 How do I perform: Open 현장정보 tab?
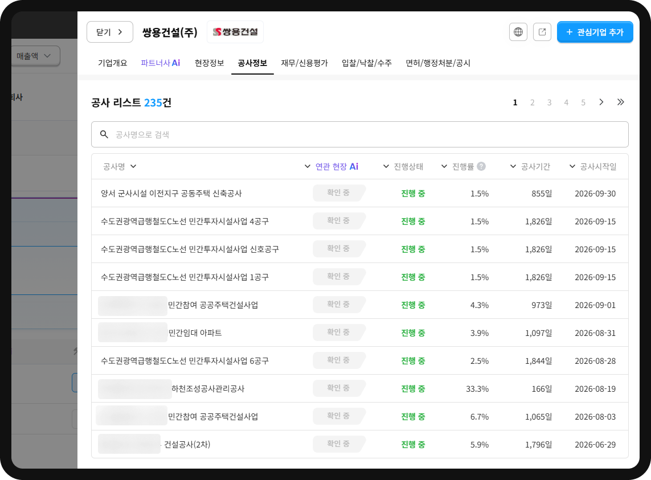click(x=209, y=63)
